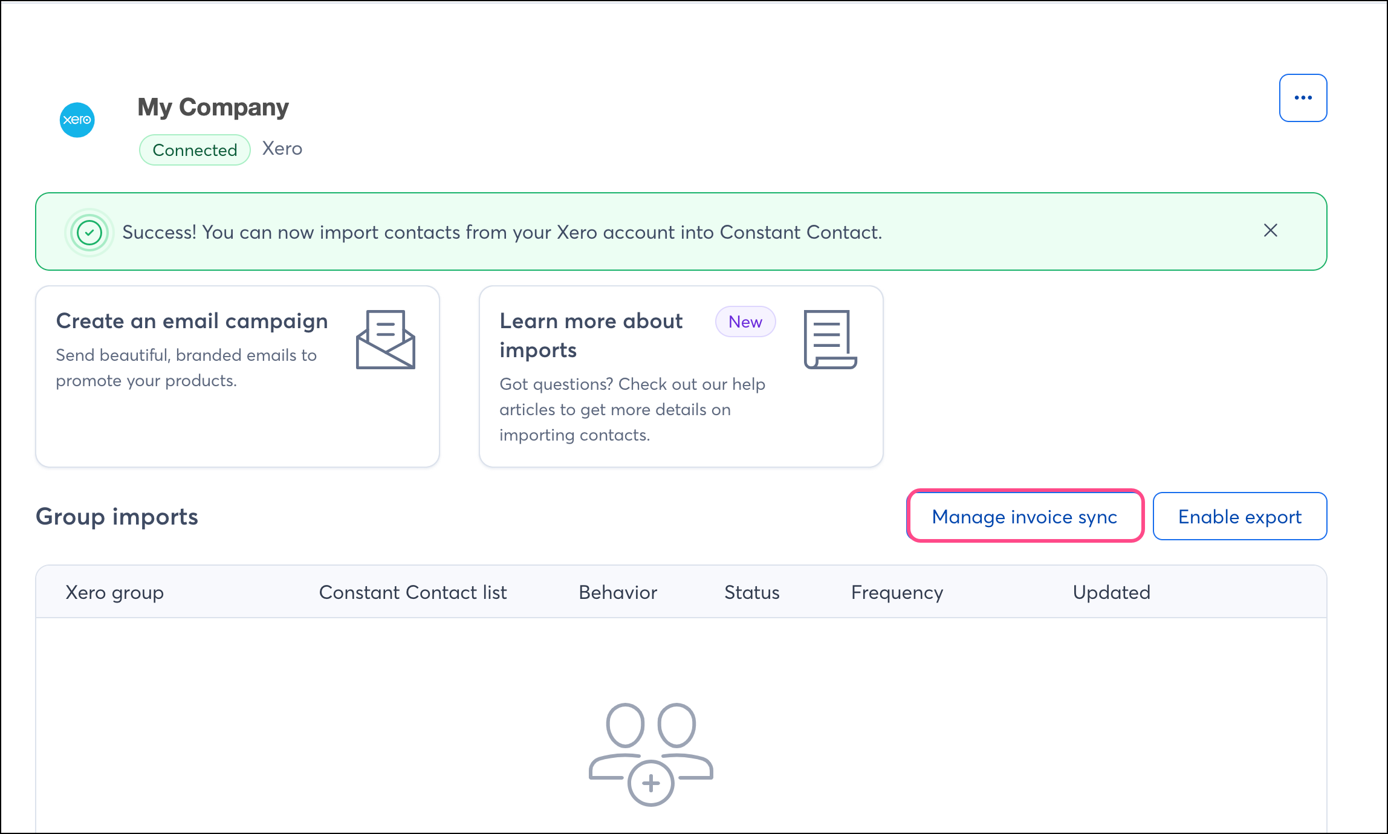This screenshot has width=1388, height=834.
Task: Click the Xero logo icon
Action: [x=77, y=120]
